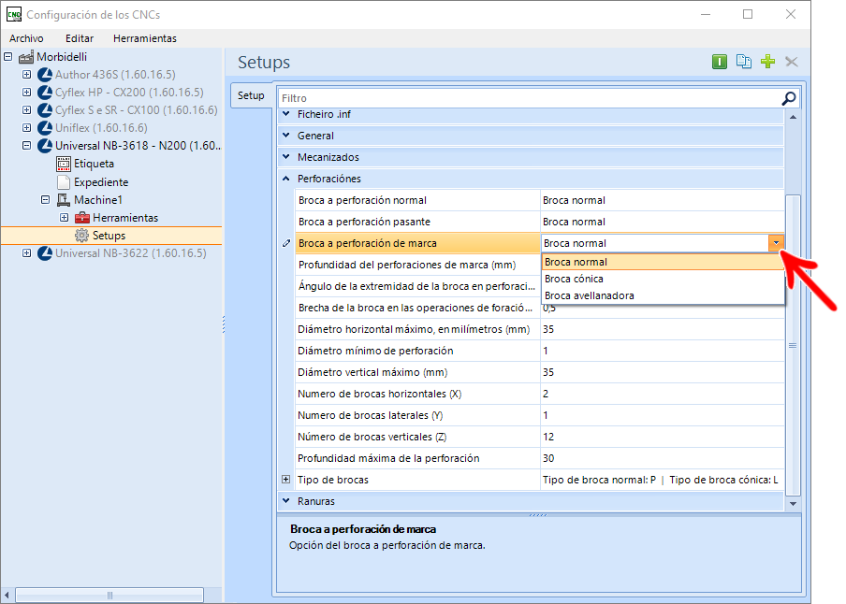Viewport: 846px width, 604px height.
Task: Click the Etiqueta label icon in tree
Action: (64, 164)
